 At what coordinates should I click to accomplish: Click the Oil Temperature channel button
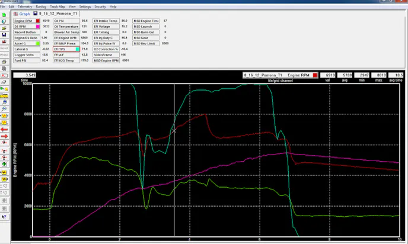point(65,26)
